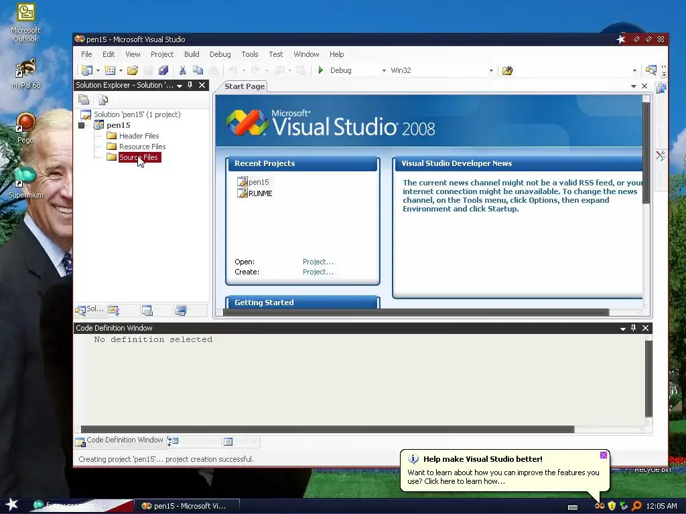Select the Start Page tab
This screenshot has height=514, width=686.
pyautogui.click(x=245, y=86)
